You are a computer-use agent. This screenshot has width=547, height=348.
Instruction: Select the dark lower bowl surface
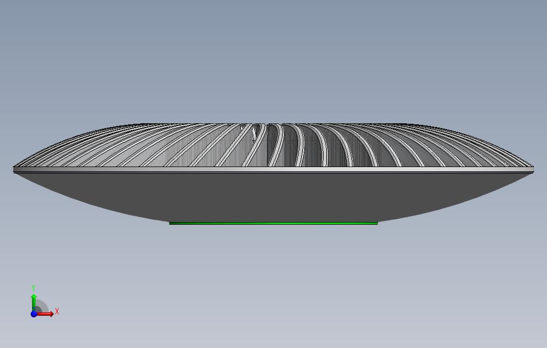tap(273, 197)
